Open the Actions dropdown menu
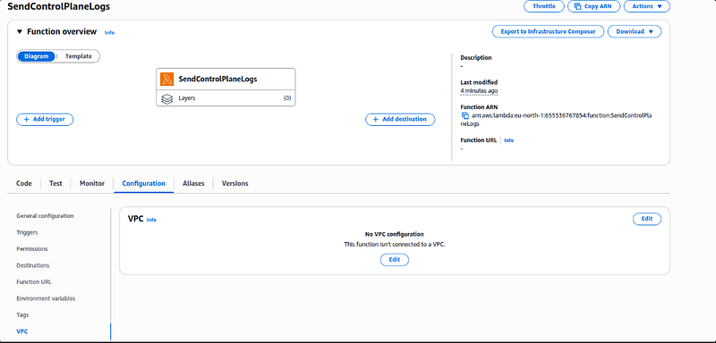Viewport: 716px width, 343px height. click(x=646, y=6)
